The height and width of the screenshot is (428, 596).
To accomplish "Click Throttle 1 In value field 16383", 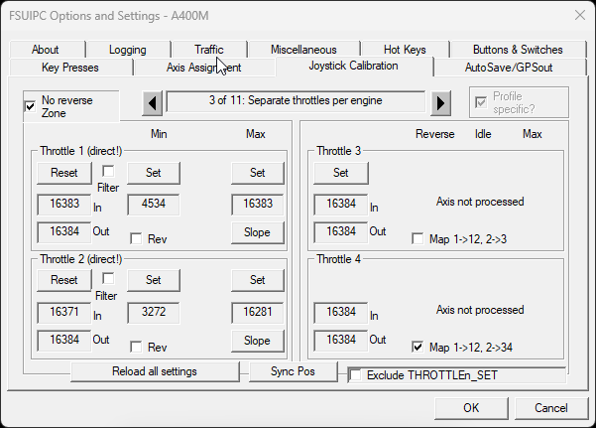I will point(64,205).
